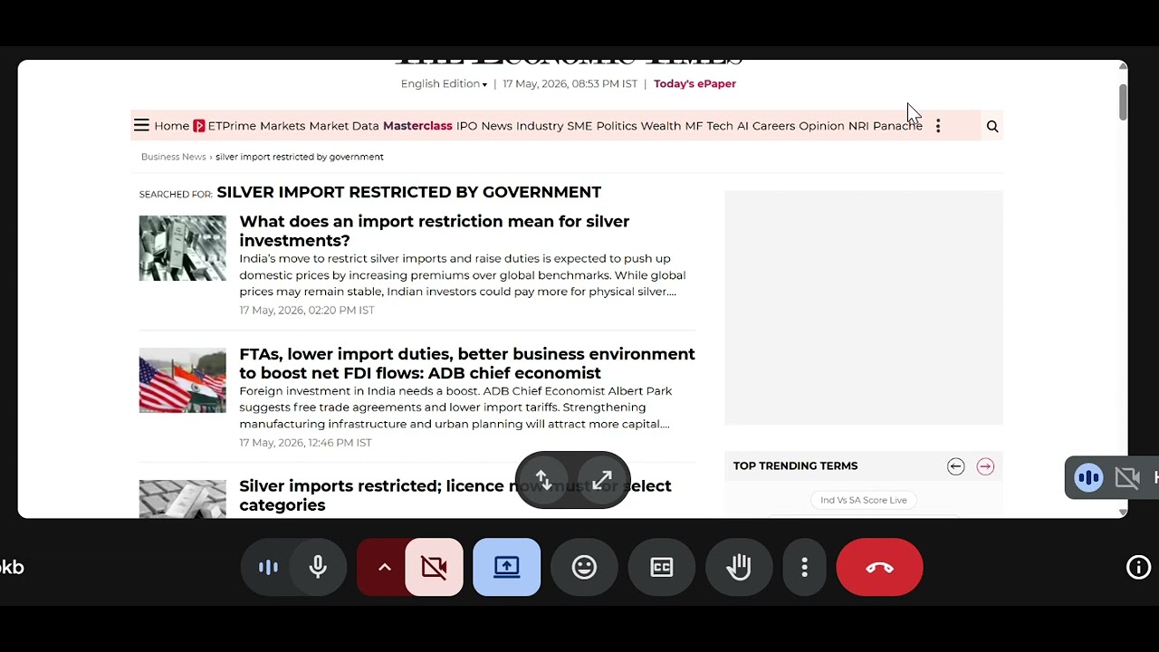Open the hamburger menu in Economic Times navbar
Screen dimensions: 1159x652
point(141,126)
